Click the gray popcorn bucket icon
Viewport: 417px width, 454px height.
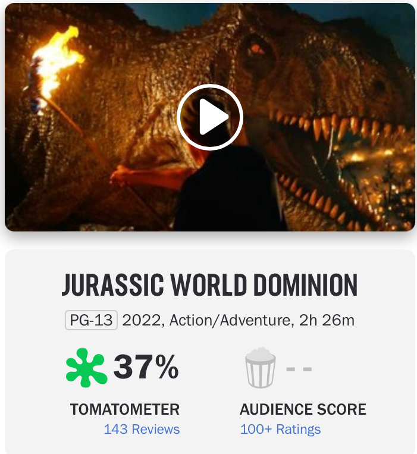point(260,368)
